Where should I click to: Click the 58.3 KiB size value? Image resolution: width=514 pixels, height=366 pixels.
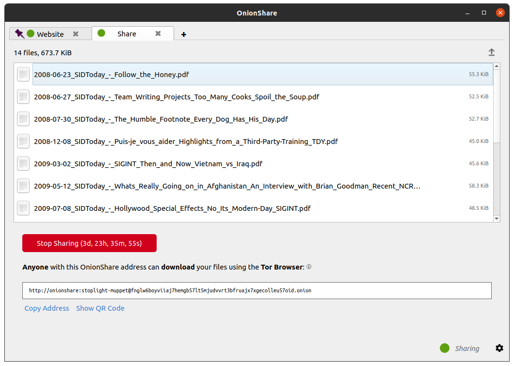479,186
